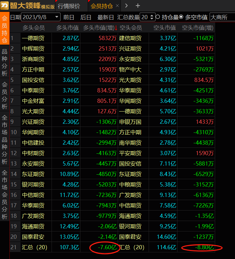Select long member 中信建投
235x259 pixels.
coord(33,143)
